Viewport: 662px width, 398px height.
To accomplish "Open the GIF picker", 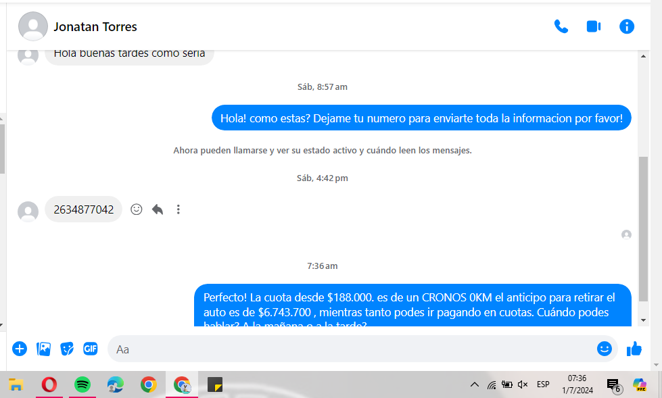I will coord(90,349).
